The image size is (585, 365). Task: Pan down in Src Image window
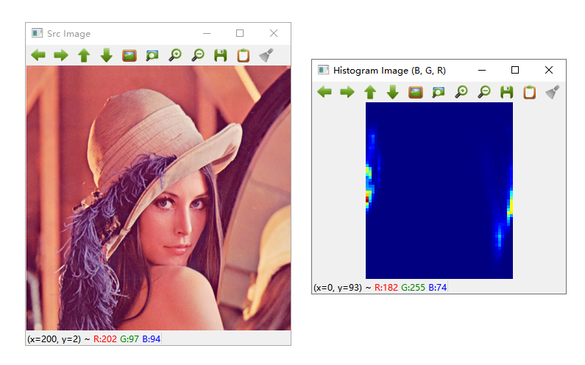(x=106, y=55)
